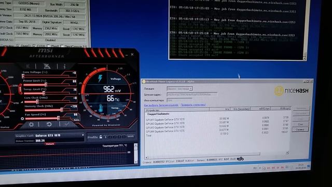Click the RUB/сут column header
The width and height of the screenshot is (332, 187).
tap(281, 109)
